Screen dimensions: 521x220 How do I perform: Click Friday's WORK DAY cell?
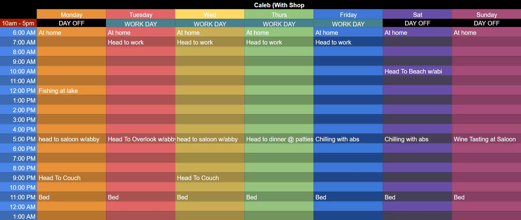coord(348,24)
